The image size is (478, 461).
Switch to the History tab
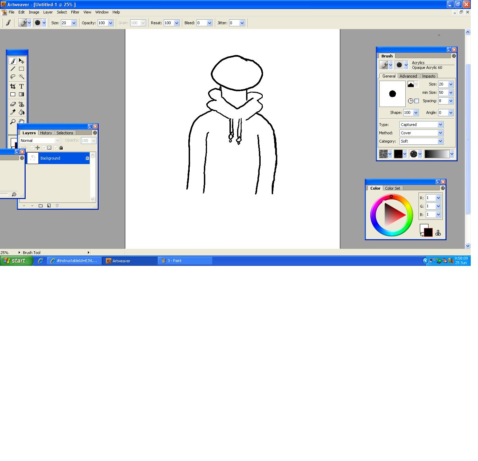tap(46, 133)
